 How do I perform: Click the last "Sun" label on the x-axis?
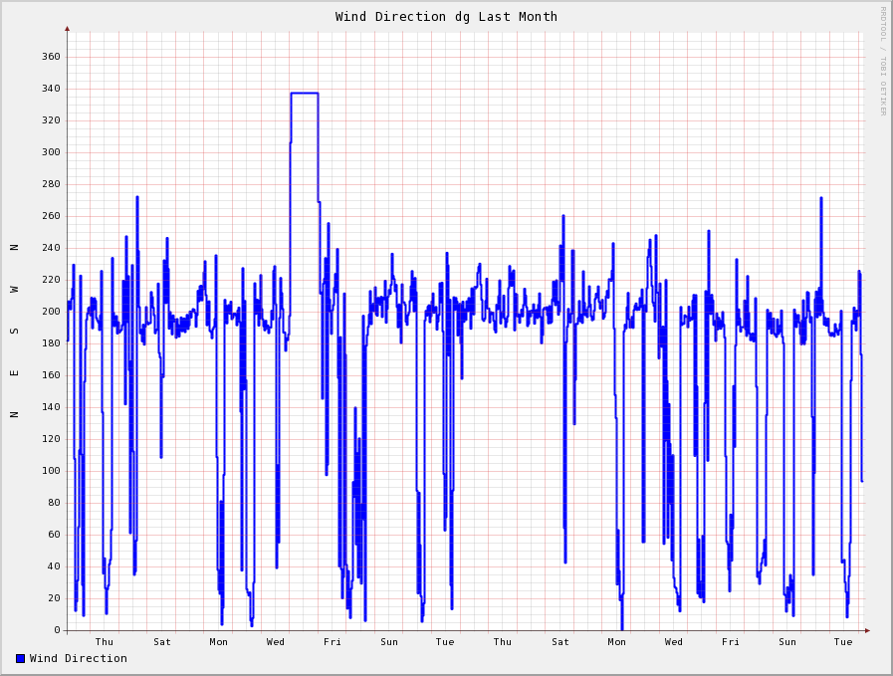(787, 642)
